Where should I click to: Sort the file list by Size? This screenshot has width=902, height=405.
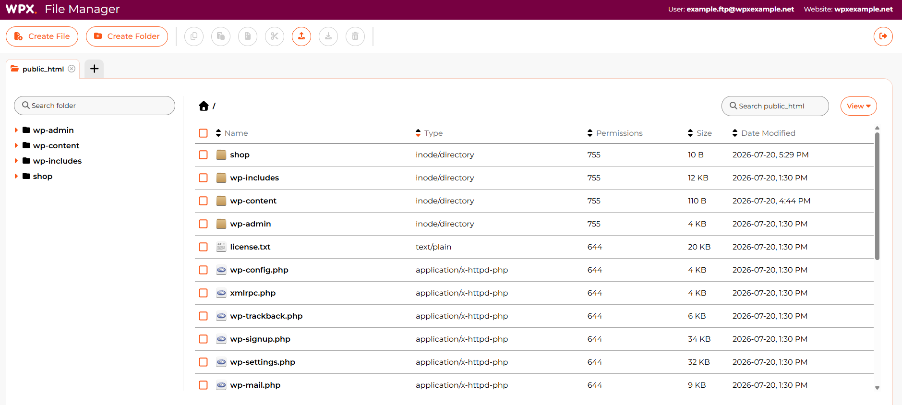(x=700, y=133)
